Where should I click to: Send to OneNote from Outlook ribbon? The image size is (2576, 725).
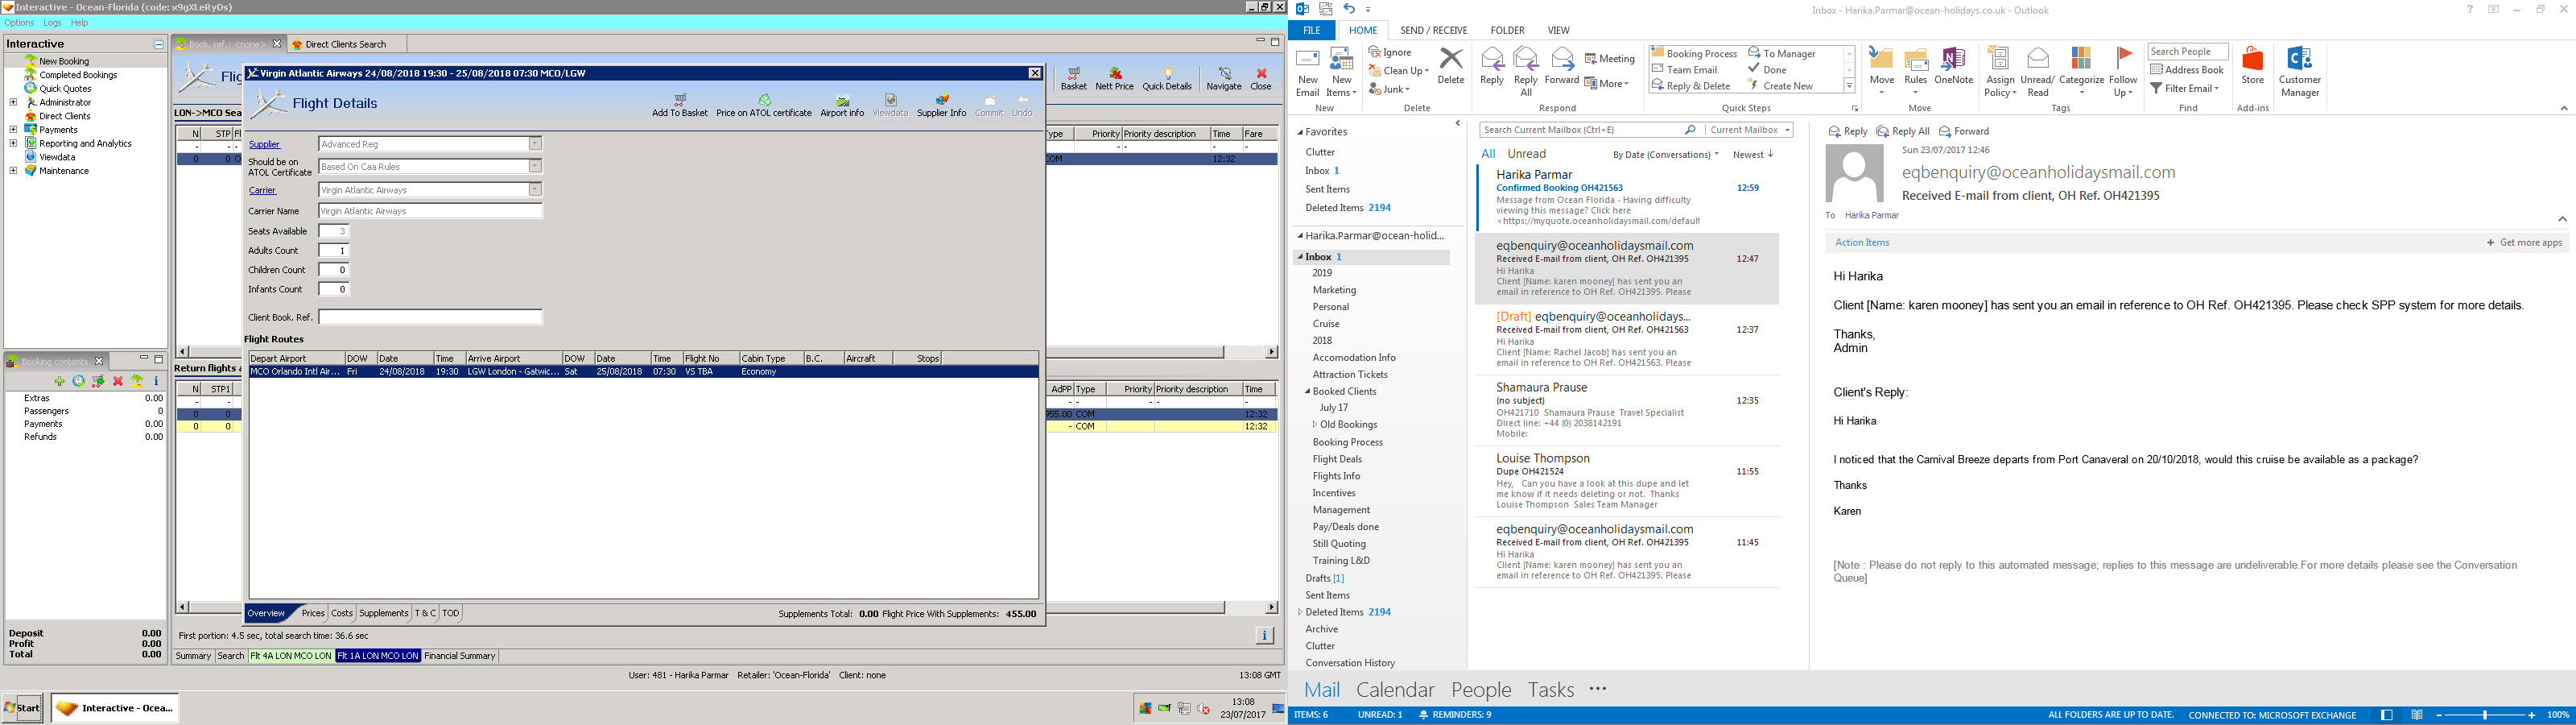[1953, 66]
